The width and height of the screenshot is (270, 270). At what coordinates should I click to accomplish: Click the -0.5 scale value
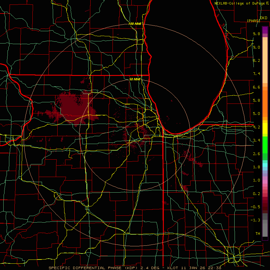[255, 207]
